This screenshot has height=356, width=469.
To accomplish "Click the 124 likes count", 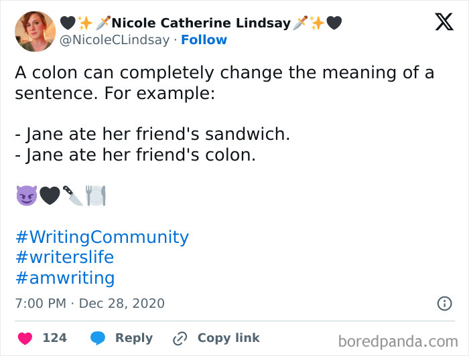I will [54, 338].
